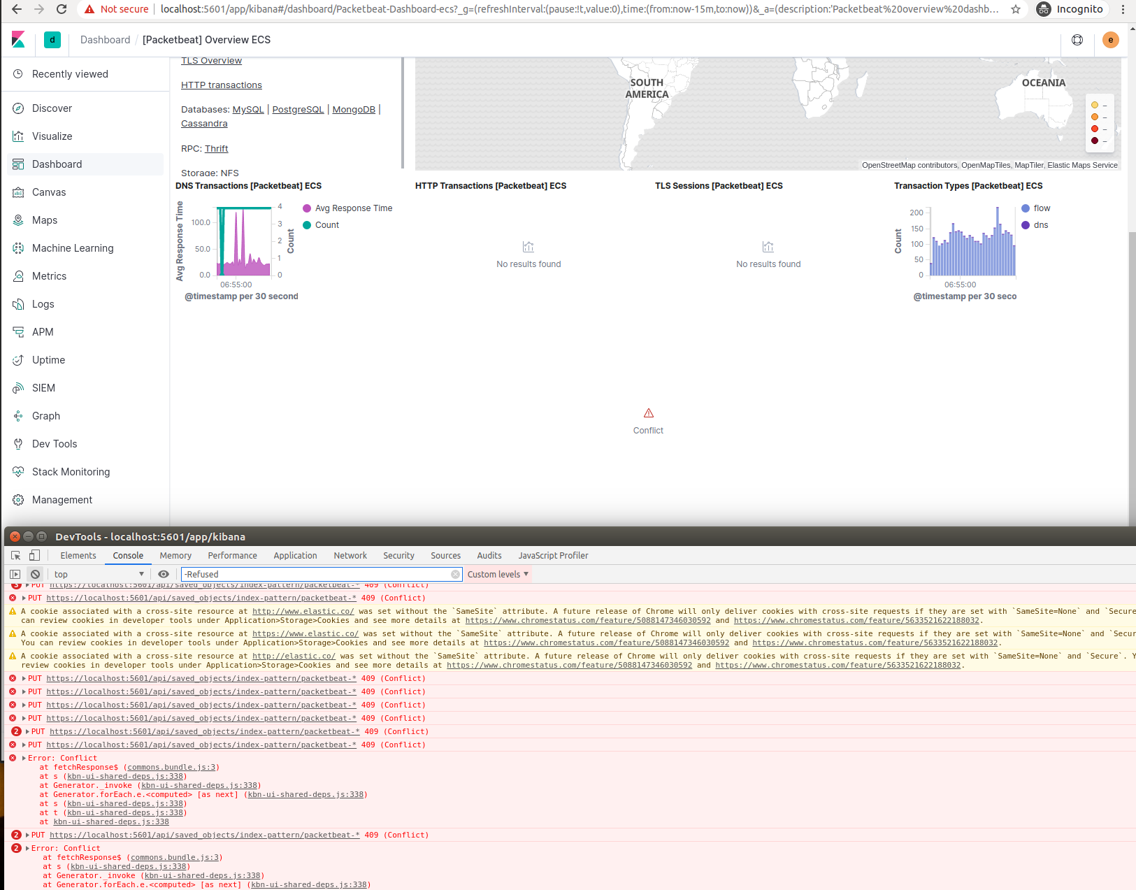
Task: Open the Machine Learning app
Action: [x=72, y=247]
